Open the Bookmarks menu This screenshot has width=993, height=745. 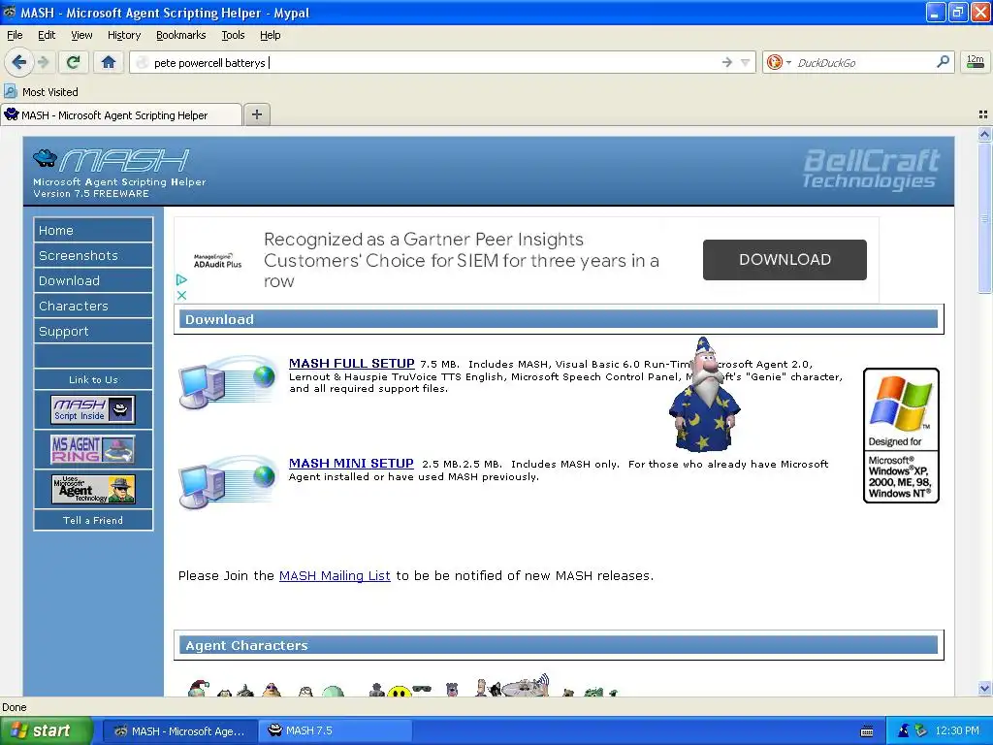coord(180,35)
